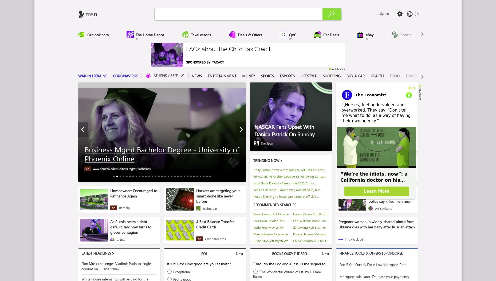Select the NEWS menu item
This screenshot has width=496, height=281.
197,76
